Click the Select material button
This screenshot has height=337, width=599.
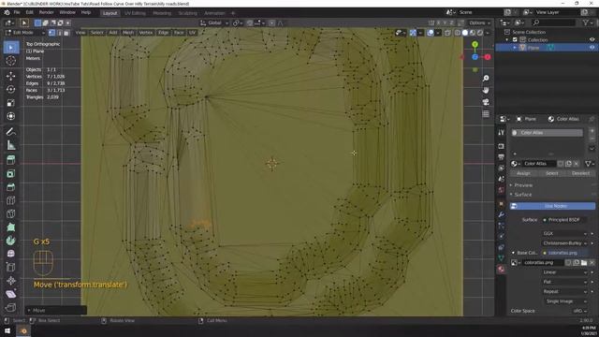tap(551, 173)
